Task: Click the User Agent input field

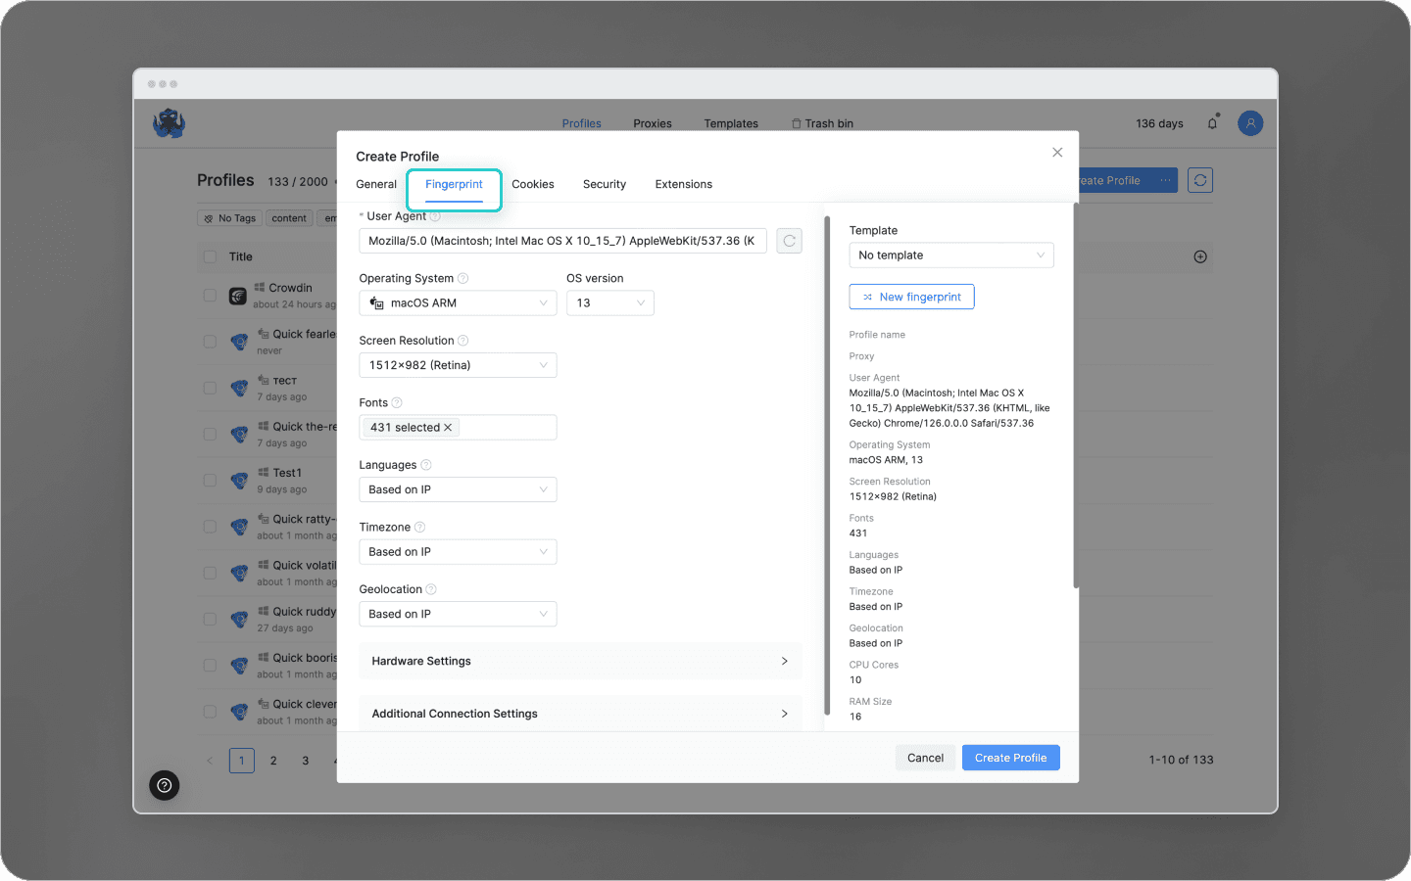Action: click(562, 241)
